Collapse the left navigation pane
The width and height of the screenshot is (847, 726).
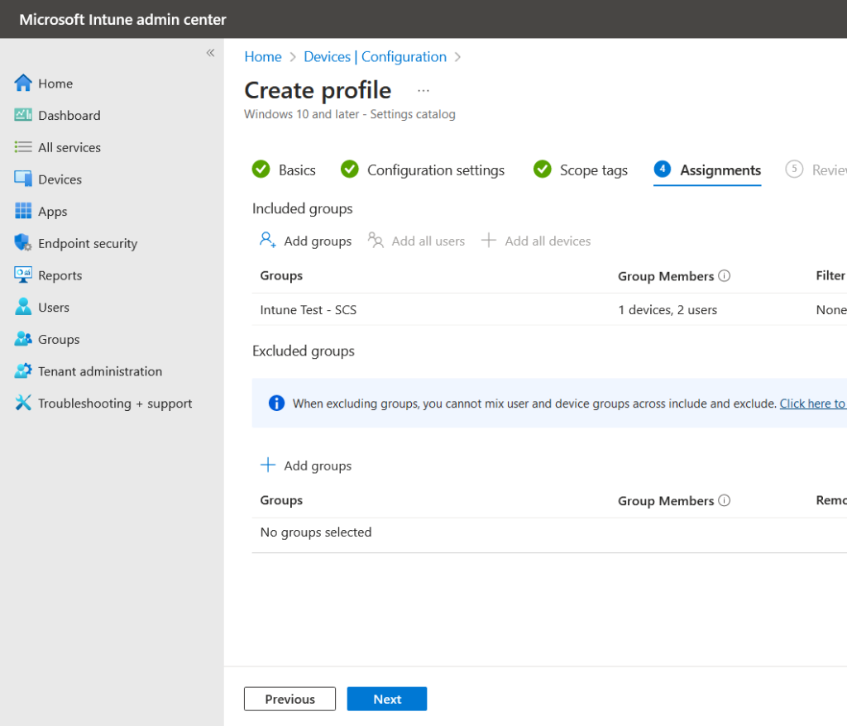[x=210, y=53]
